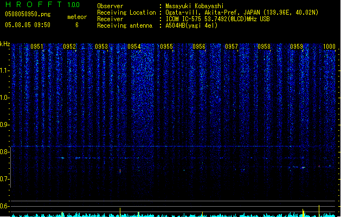Image resolution: width=341 pixels, height=217 pixels.
Task: Click the 0952 time marker
Action: (x=69, y=47)
